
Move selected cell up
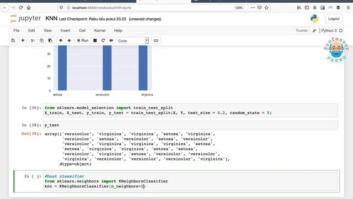[x=61, y=40]
